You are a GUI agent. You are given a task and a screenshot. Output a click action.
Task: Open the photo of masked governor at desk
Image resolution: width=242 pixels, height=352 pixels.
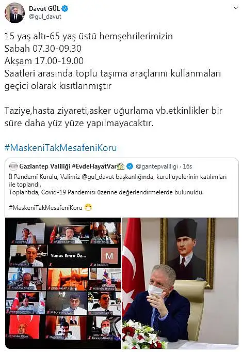[180, 283]
